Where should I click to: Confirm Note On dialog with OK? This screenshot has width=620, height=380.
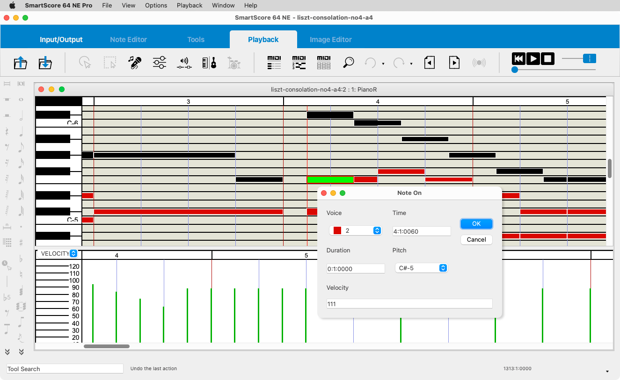476,224
